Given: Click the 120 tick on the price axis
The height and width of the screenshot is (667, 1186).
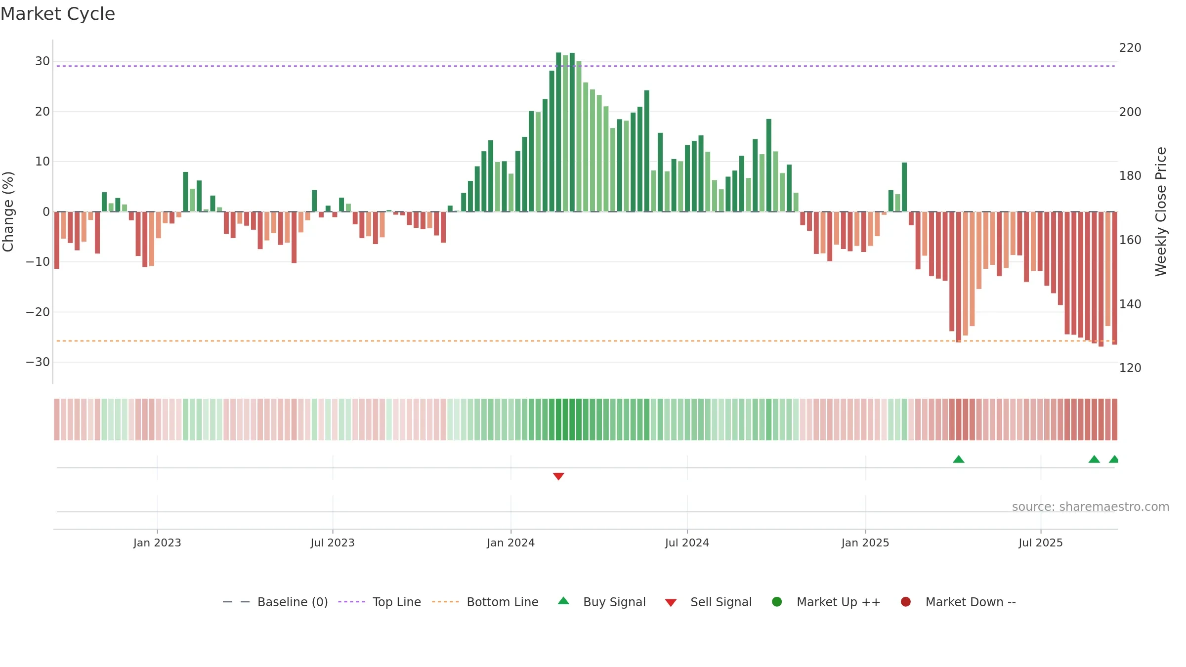Looking at the screenshot, I should point(1130,368).
